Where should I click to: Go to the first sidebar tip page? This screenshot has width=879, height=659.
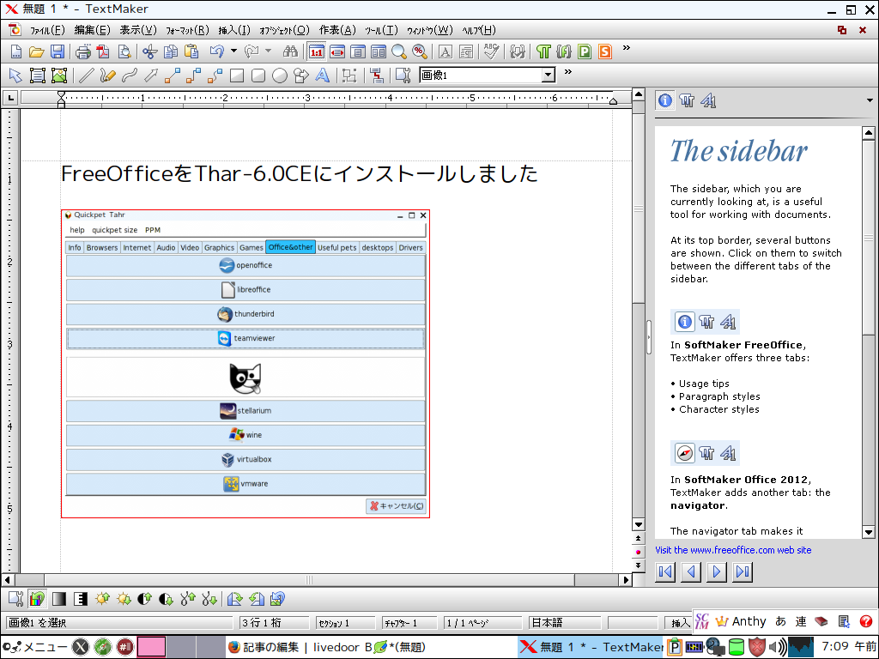point(665,572)
